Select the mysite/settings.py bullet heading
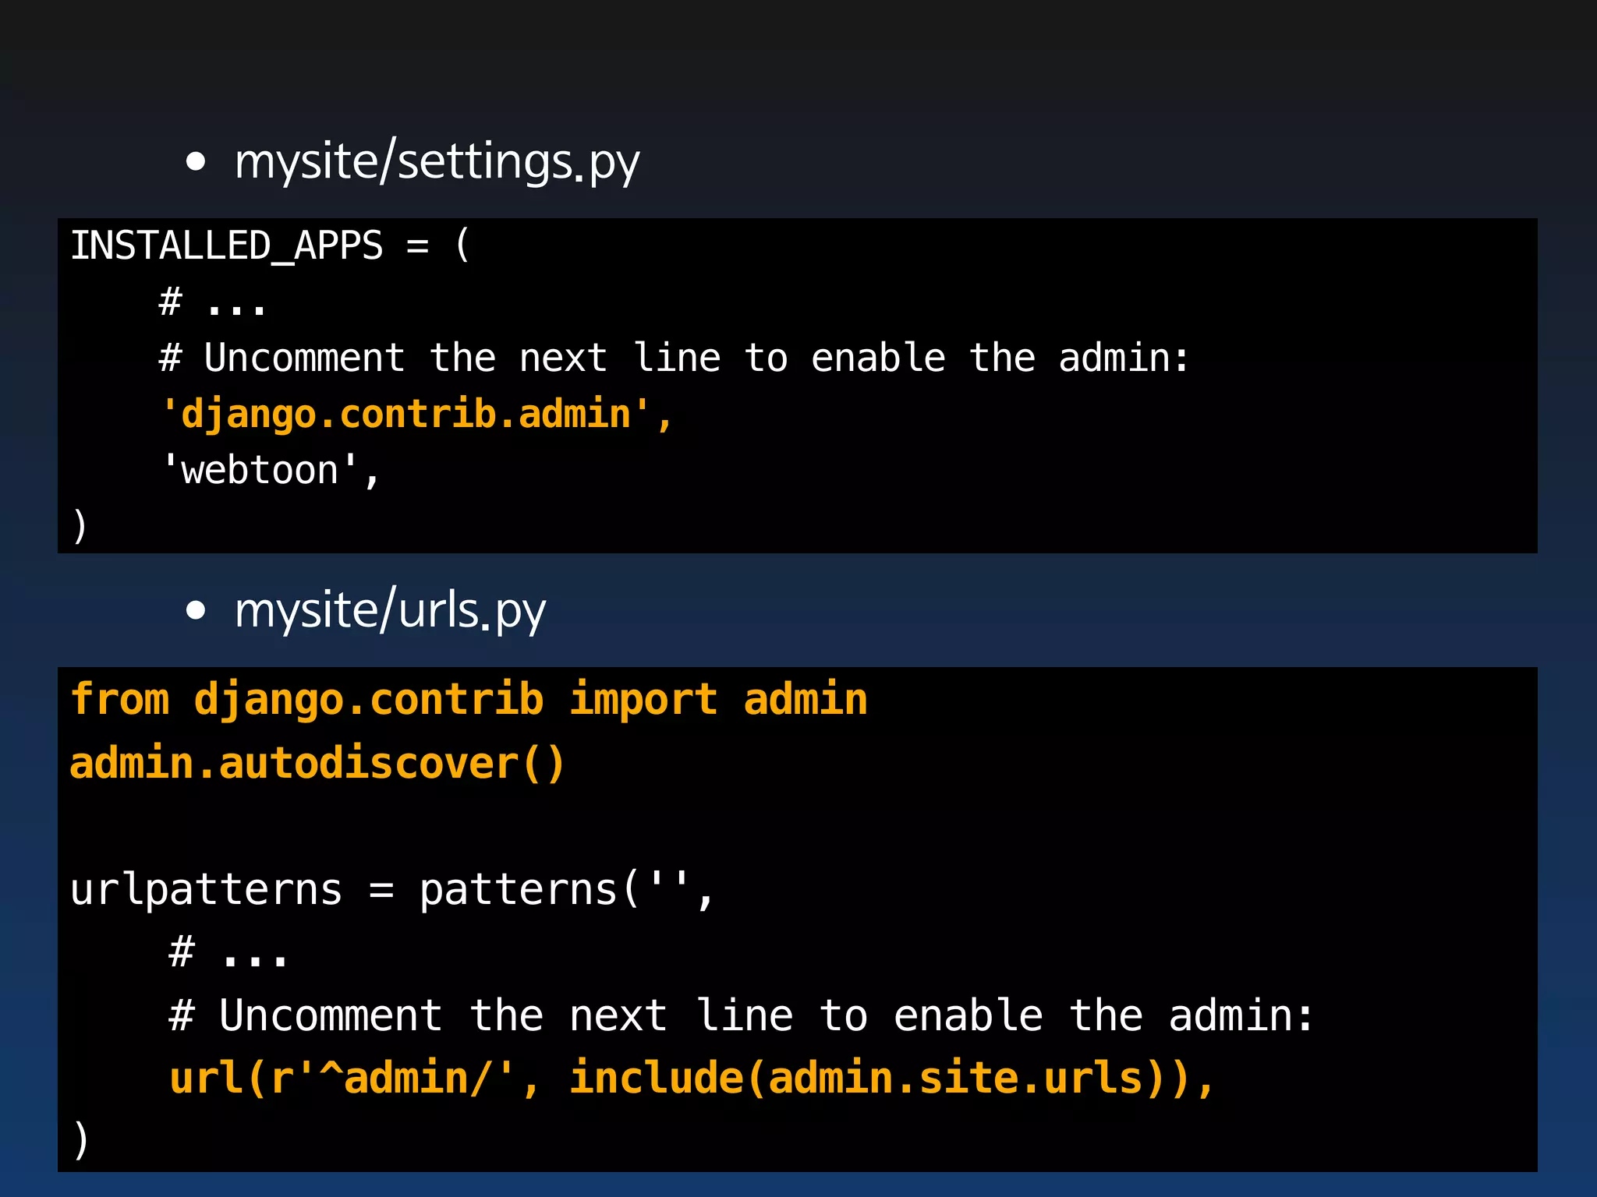This screenshot has width=1597, height=1197. point(437,161)
